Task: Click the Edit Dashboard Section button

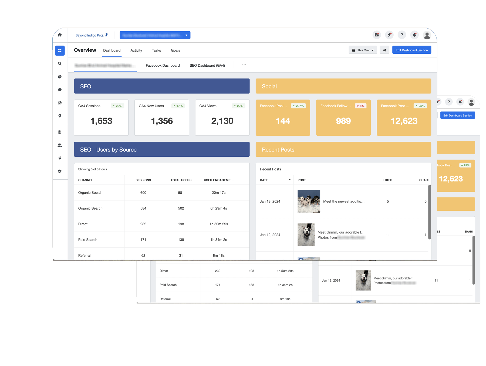Action: pyautogui.click(x=411, y=50)
